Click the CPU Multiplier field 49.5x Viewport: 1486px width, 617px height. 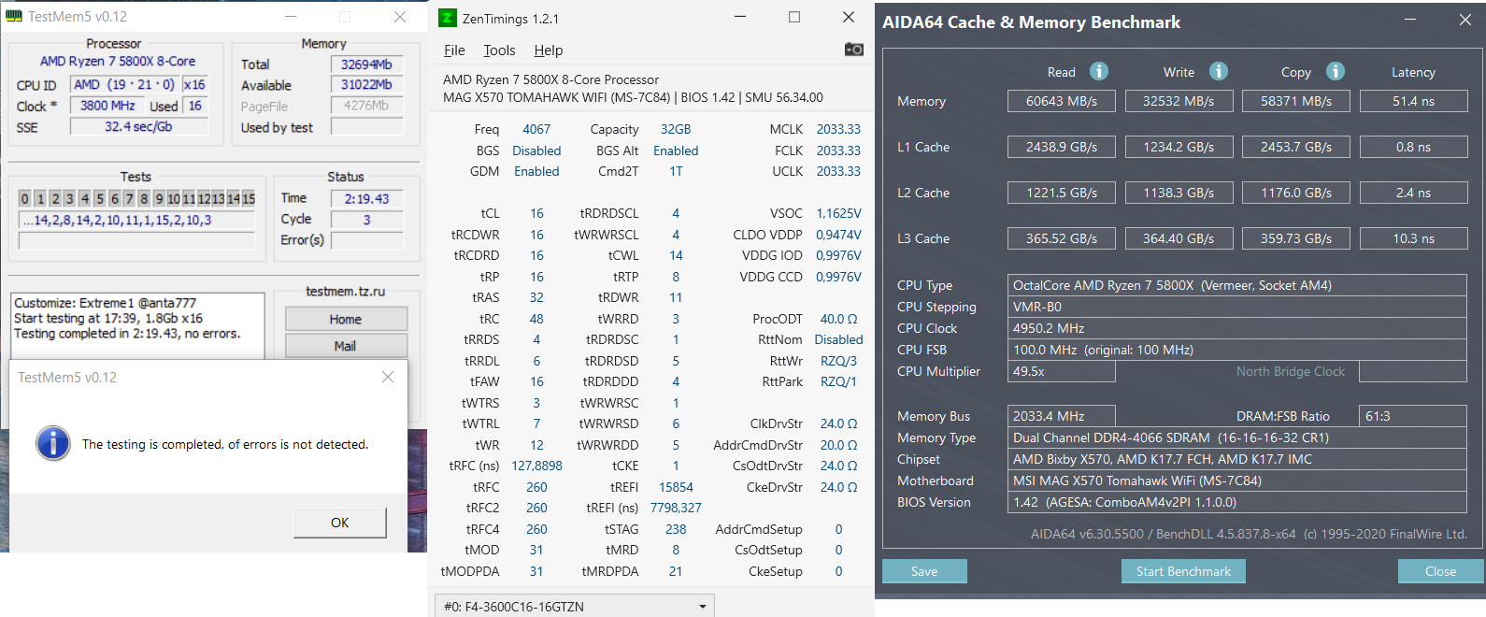click(1062, 371)
